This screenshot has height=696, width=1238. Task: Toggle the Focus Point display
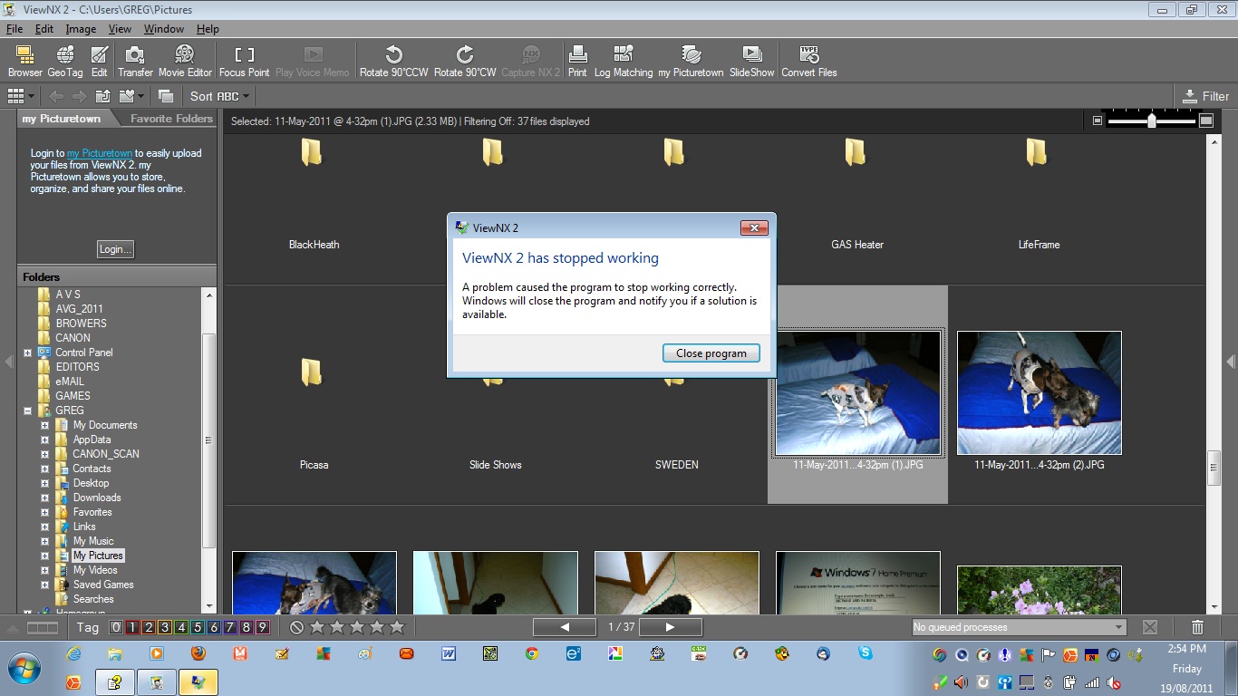pos(244,61)
